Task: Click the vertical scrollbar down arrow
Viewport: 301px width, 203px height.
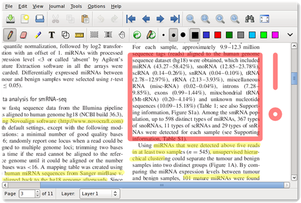Action: click(294, 177)
